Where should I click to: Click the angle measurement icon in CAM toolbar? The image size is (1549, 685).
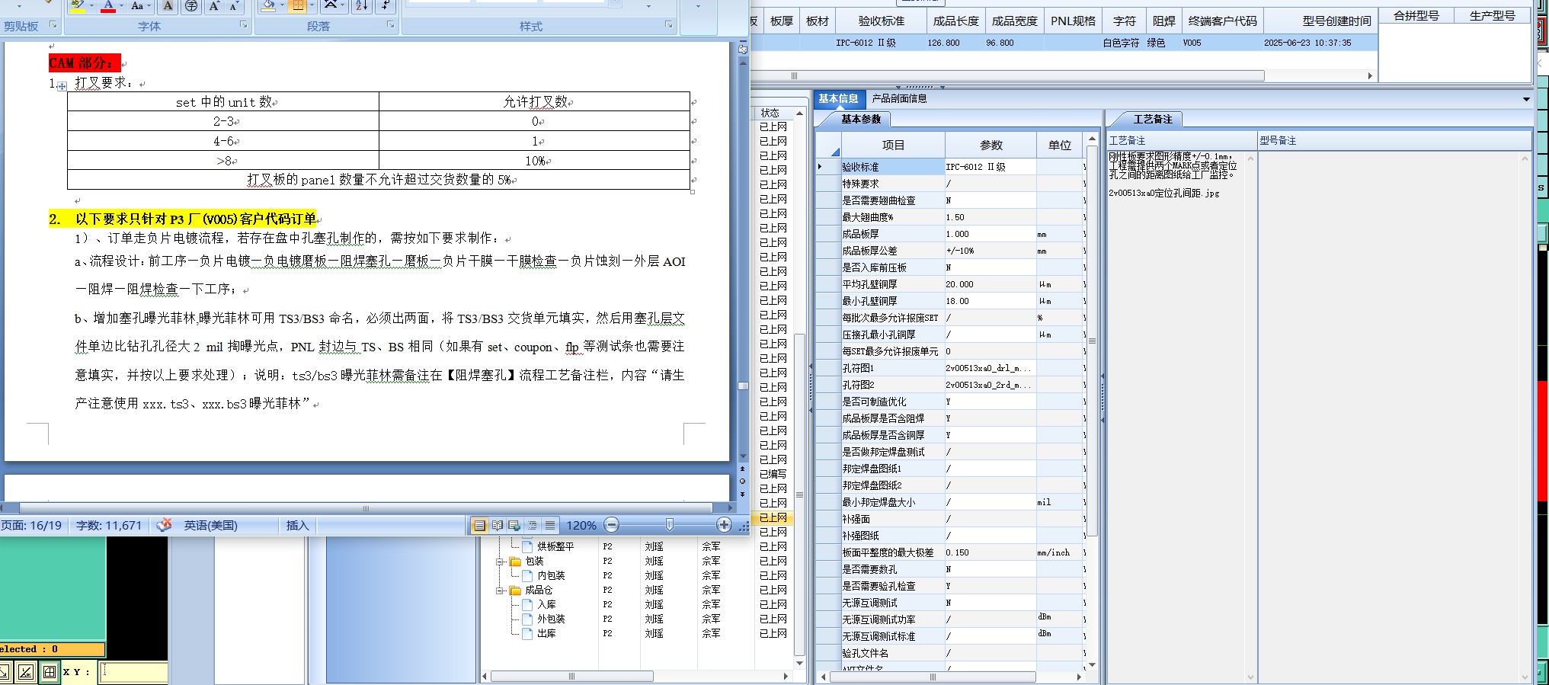pos(26,672)
